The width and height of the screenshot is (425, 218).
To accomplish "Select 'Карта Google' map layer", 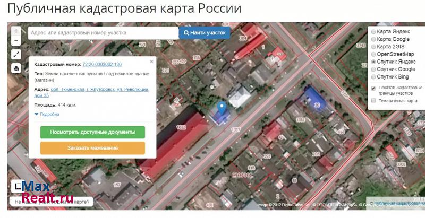I will (373, 39).
